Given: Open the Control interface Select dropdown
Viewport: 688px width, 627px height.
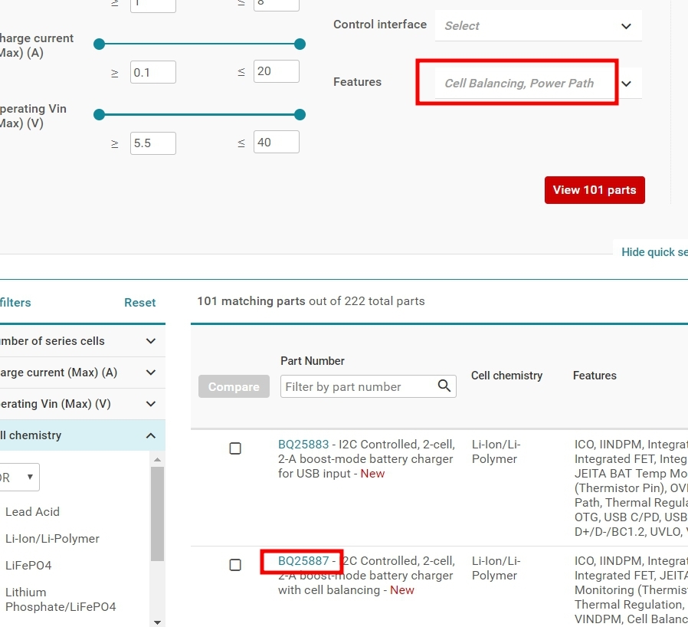Looking at the screenshot, I should pos(538,26).
